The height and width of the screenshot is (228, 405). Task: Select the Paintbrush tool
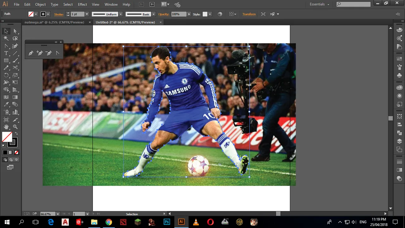tap(15, 60)
